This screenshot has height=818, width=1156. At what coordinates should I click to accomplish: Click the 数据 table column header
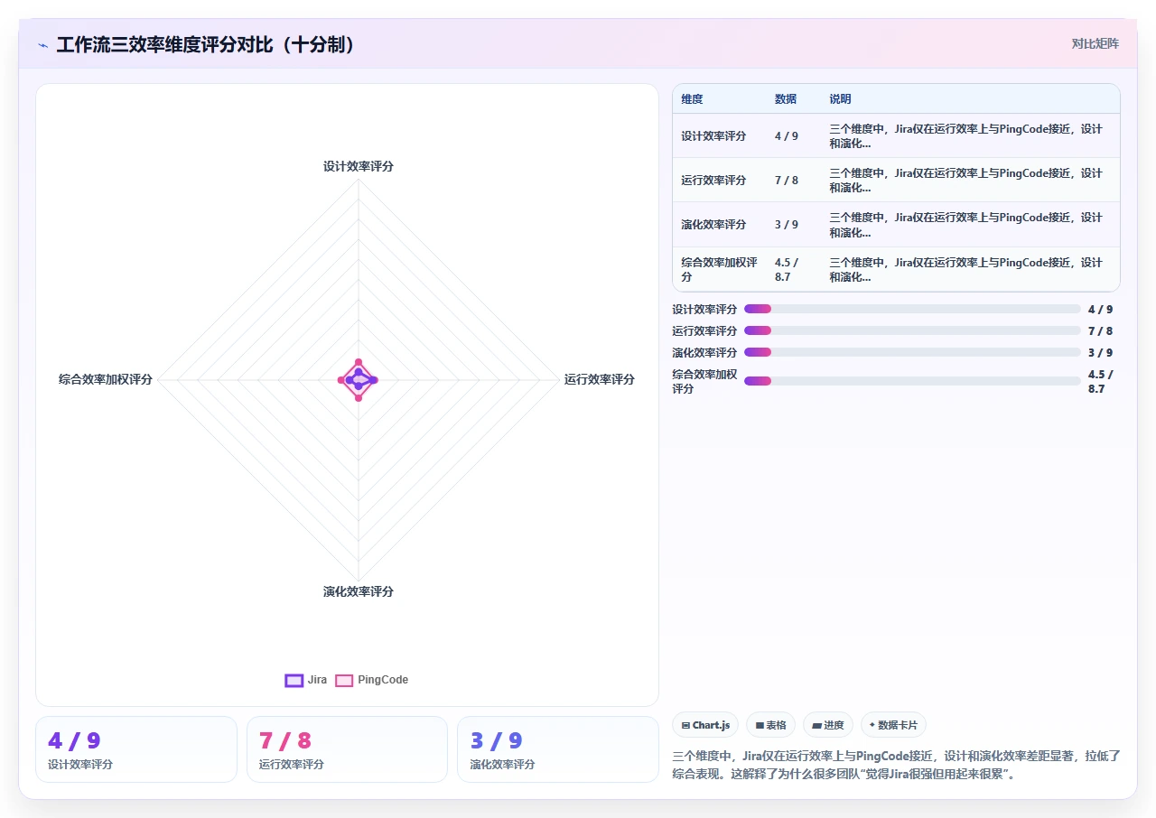point(786,99)
